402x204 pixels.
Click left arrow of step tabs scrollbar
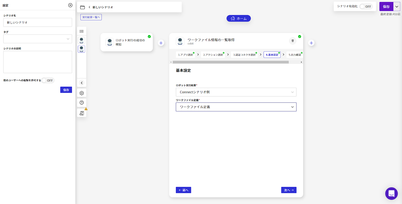point(171,62)
